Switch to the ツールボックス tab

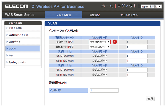pos(129,15)
